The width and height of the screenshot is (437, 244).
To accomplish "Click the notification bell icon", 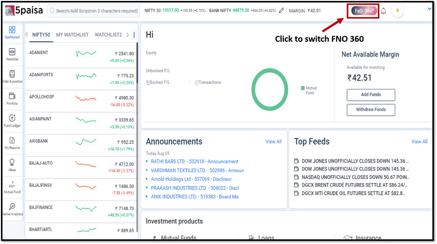I will click(x=383, y=11).
